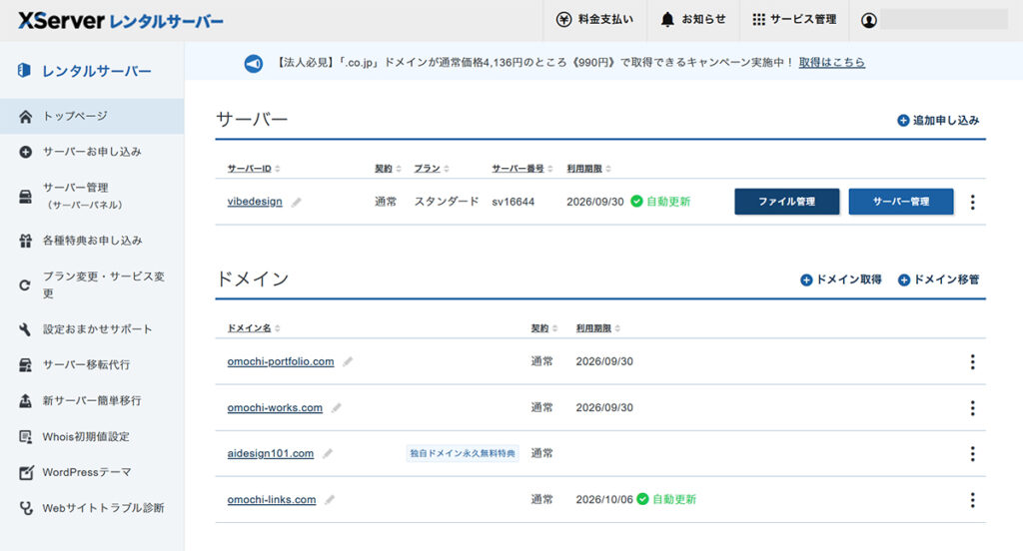Open the three-dot menu for omochi-links.com

point(972,500)
